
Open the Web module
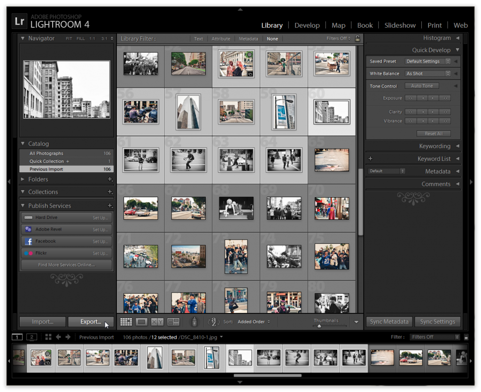coord(460,25)
